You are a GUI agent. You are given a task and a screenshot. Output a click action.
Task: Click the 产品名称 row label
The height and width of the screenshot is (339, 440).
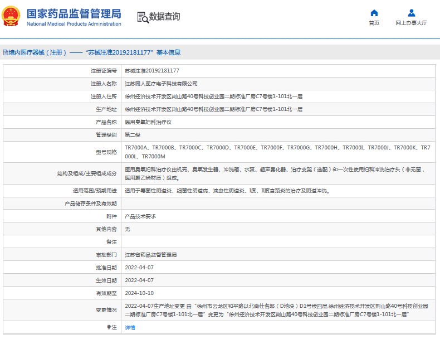click(x=106, y=122)
